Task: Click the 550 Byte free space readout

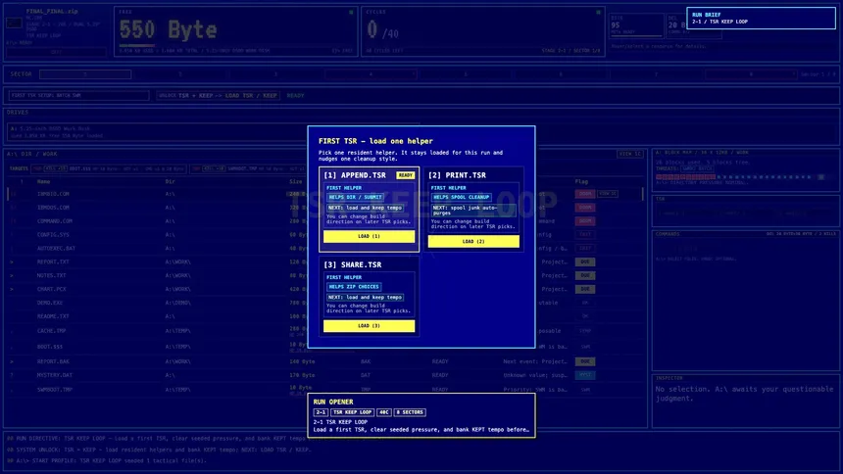Action: pyautogui.click(x=169, y=29)
